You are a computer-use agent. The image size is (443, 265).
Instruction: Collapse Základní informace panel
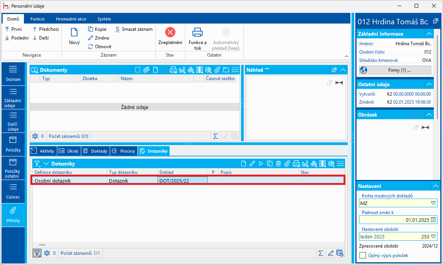point(429,34)
